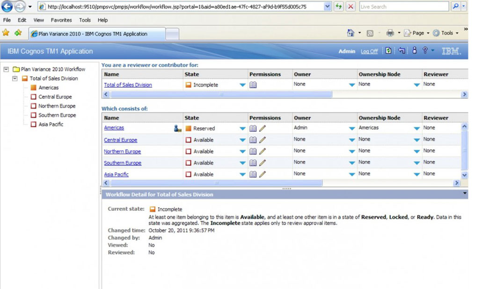Click the edit pencil icon in Americas row
This screenshot has width=482, height=289.
point(262,128)
